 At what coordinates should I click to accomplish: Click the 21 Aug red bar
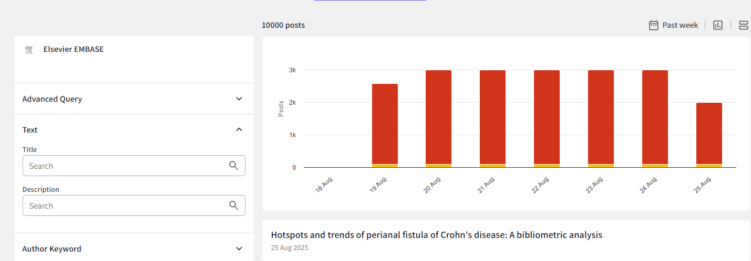(492, 116)
